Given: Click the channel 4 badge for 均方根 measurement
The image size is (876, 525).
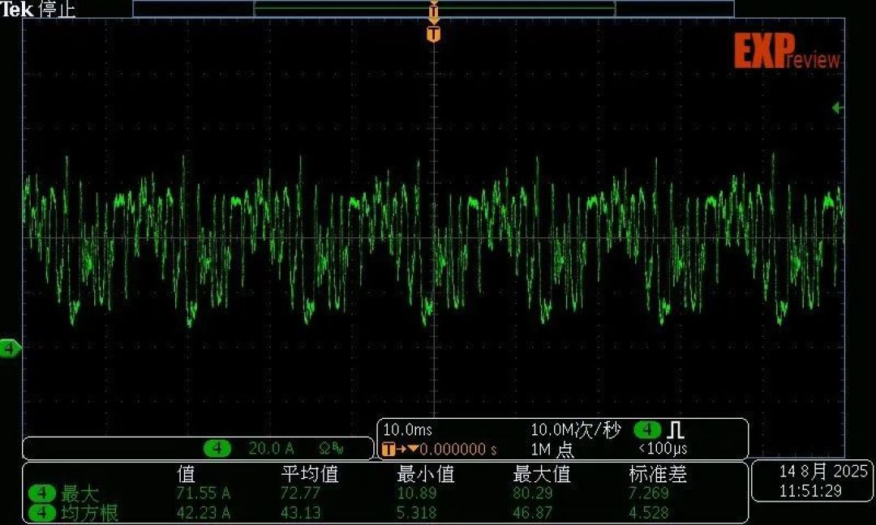Looking at the screenshot, I should tap(42, 512).
